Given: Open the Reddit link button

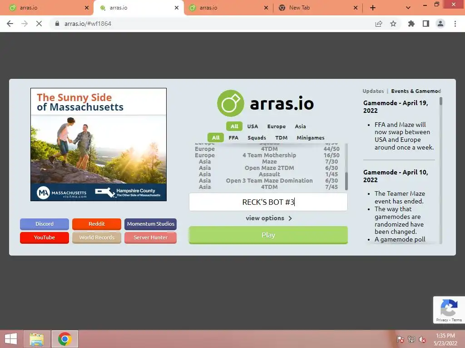Looking at the screenshot, I should click(x=97, y=224).
